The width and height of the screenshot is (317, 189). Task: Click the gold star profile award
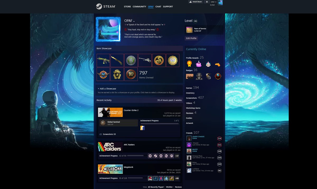[x=189, y=64]
